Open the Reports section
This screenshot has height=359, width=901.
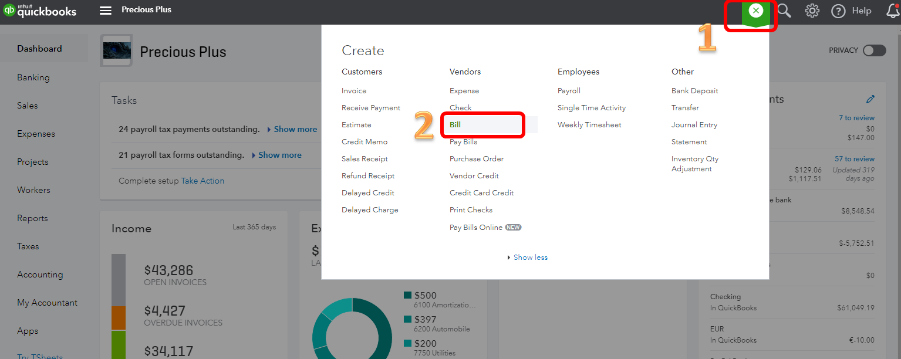[32, 218]
